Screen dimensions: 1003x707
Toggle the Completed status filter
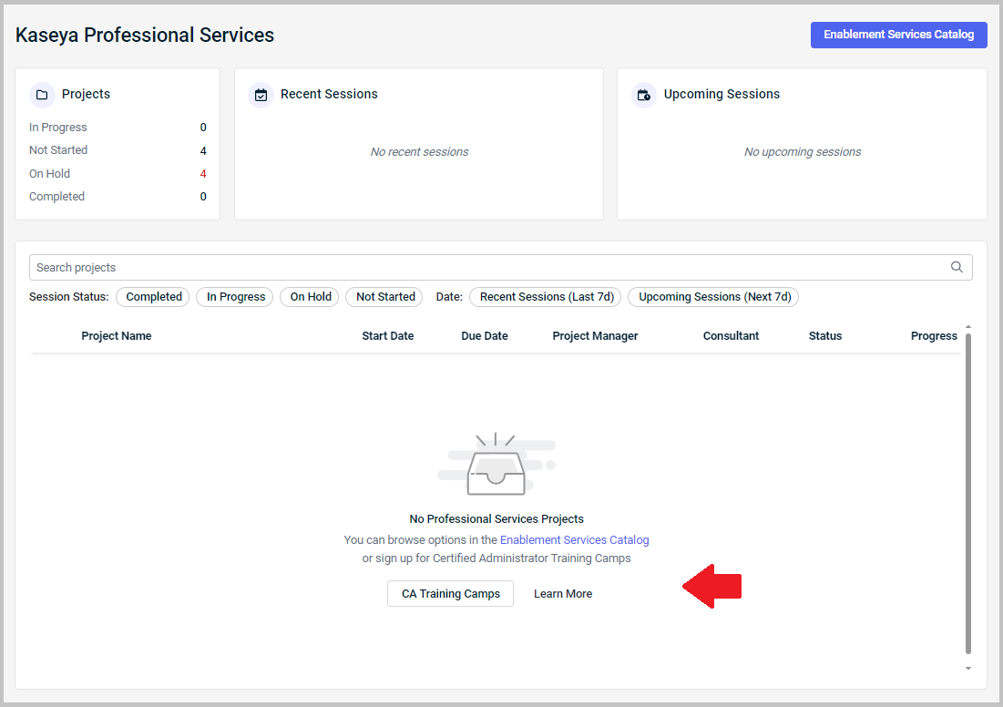pyautogui.click(x=154, y=297)
